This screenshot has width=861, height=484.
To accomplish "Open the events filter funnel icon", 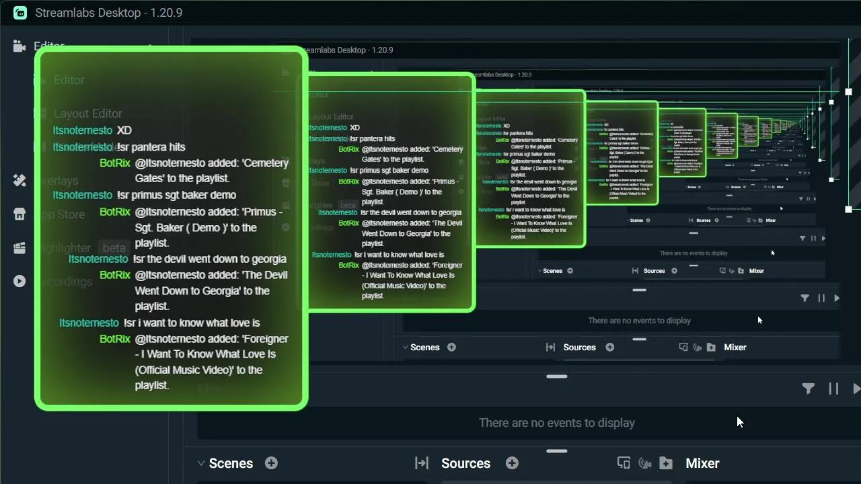I will pyautogui.click(x=808, y=388).
